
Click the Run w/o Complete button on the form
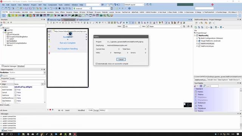click(x=68, y=43)
